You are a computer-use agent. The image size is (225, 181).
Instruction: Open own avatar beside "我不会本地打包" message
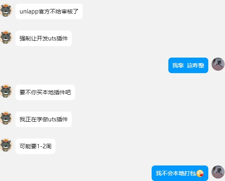(218, 172)
